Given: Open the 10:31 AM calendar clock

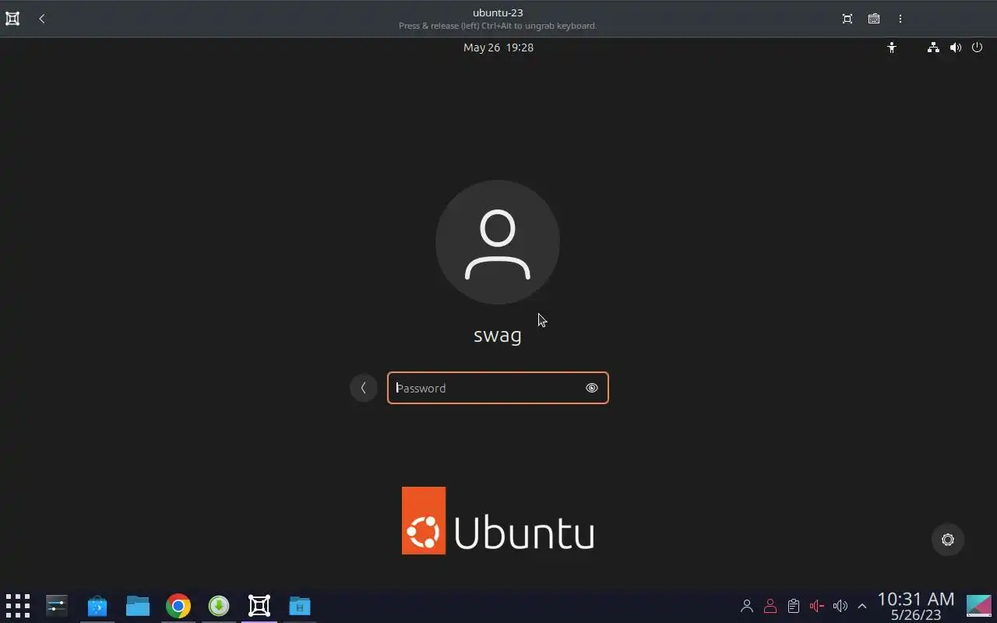Looking at the screenshot, I should tap(916, 606).
